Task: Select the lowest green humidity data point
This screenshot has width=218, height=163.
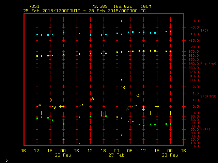Action: click(x=79, y=144)
